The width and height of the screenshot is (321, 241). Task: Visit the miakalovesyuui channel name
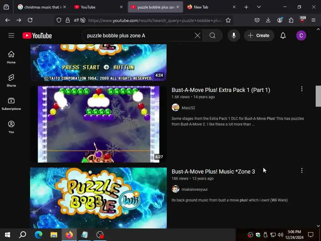coord(194,189)
